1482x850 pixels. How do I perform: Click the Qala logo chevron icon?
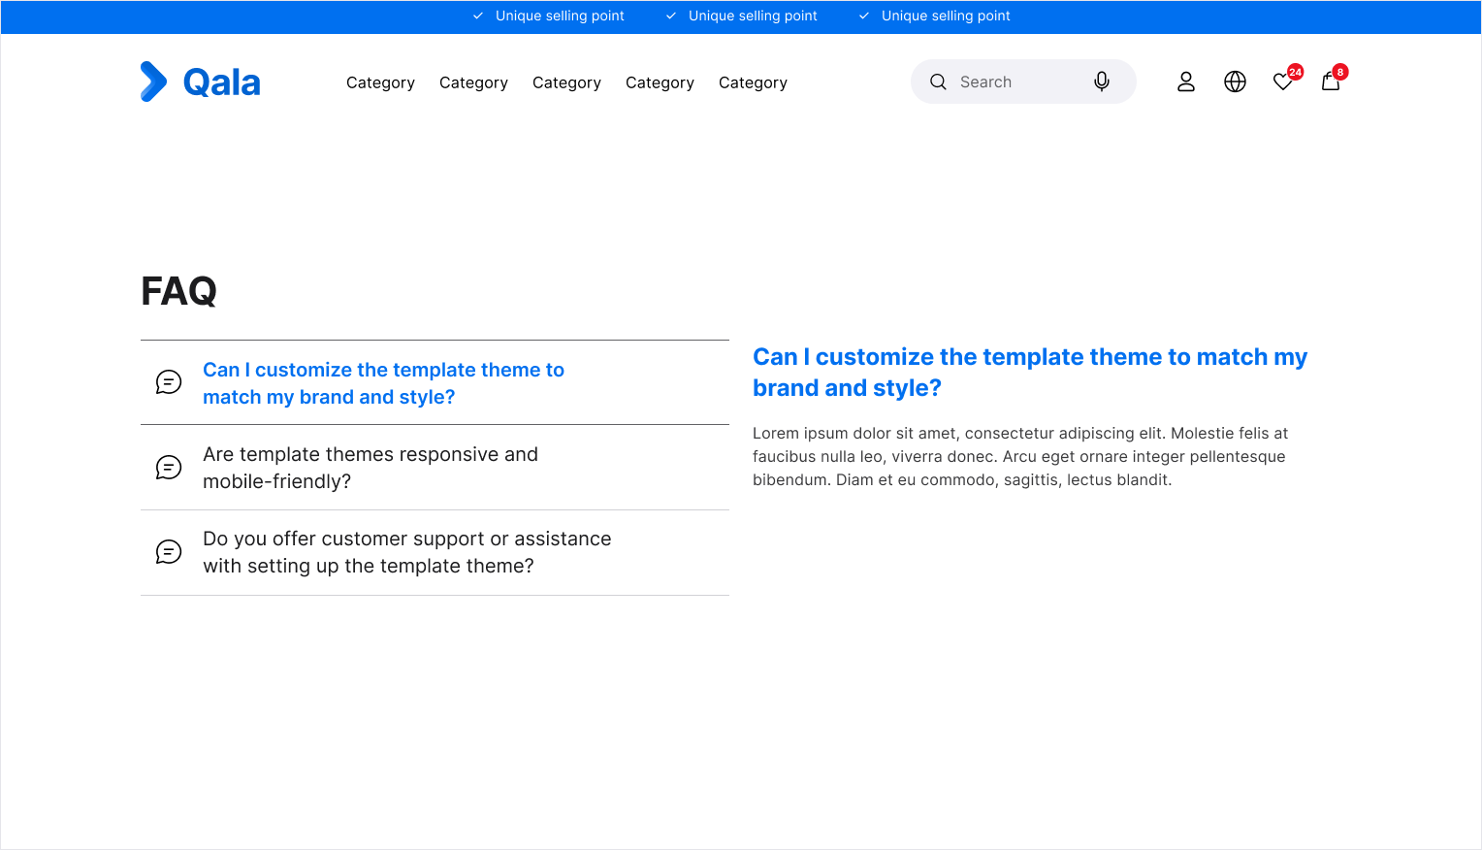[x=153, y=82]
